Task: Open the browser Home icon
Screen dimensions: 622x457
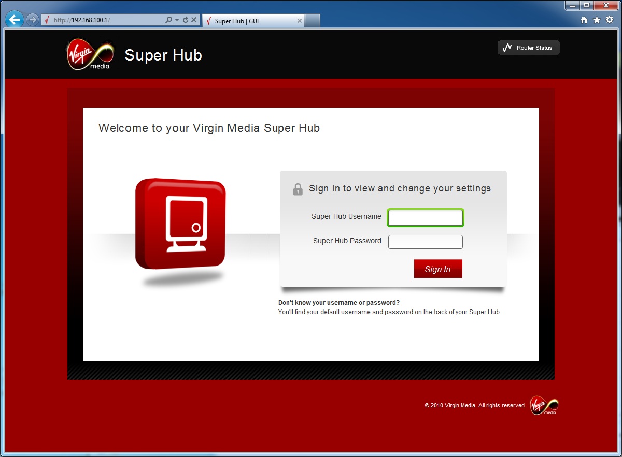Action: (x=584, y=20)
